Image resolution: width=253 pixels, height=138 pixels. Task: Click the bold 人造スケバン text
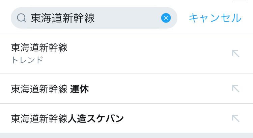click(96, 119)
